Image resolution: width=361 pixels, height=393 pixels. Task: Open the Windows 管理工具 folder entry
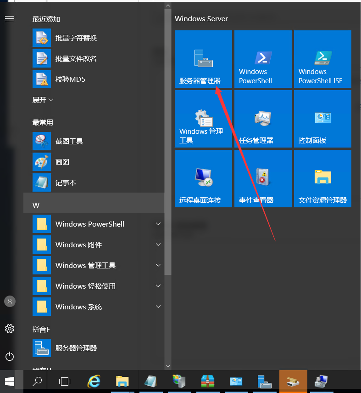tap(94, 265)
